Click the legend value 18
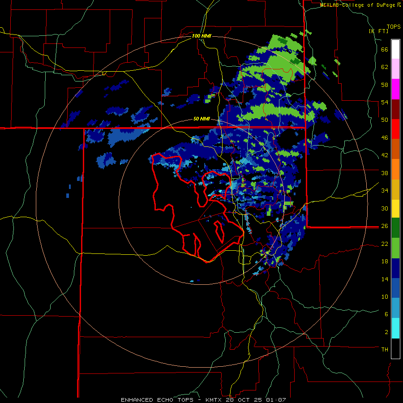The image size is (403, 403). (385, 262)
